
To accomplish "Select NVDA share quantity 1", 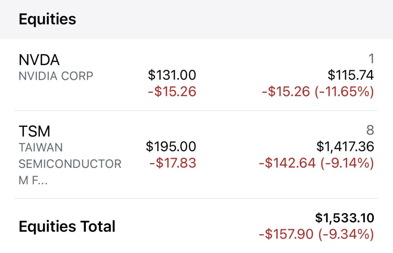I will point(371,59).
